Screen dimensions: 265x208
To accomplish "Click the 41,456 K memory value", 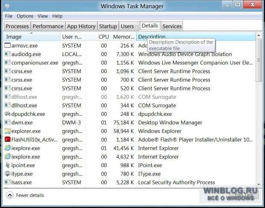I will 124,148.
